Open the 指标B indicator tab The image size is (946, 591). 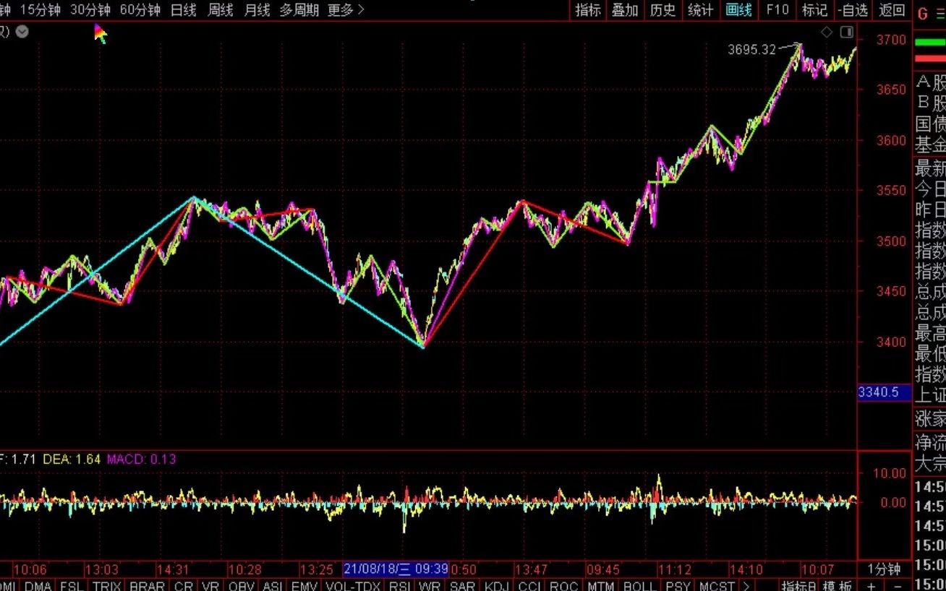point(799,586)
